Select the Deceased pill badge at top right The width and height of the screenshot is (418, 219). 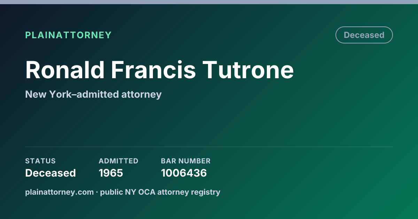click(364, 35)
